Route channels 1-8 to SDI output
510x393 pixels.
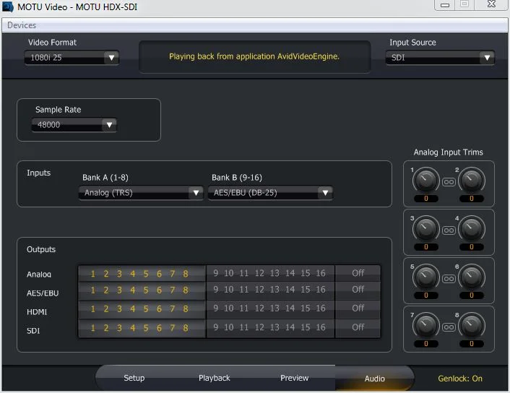pyautogui.click(x=142, y=328)
